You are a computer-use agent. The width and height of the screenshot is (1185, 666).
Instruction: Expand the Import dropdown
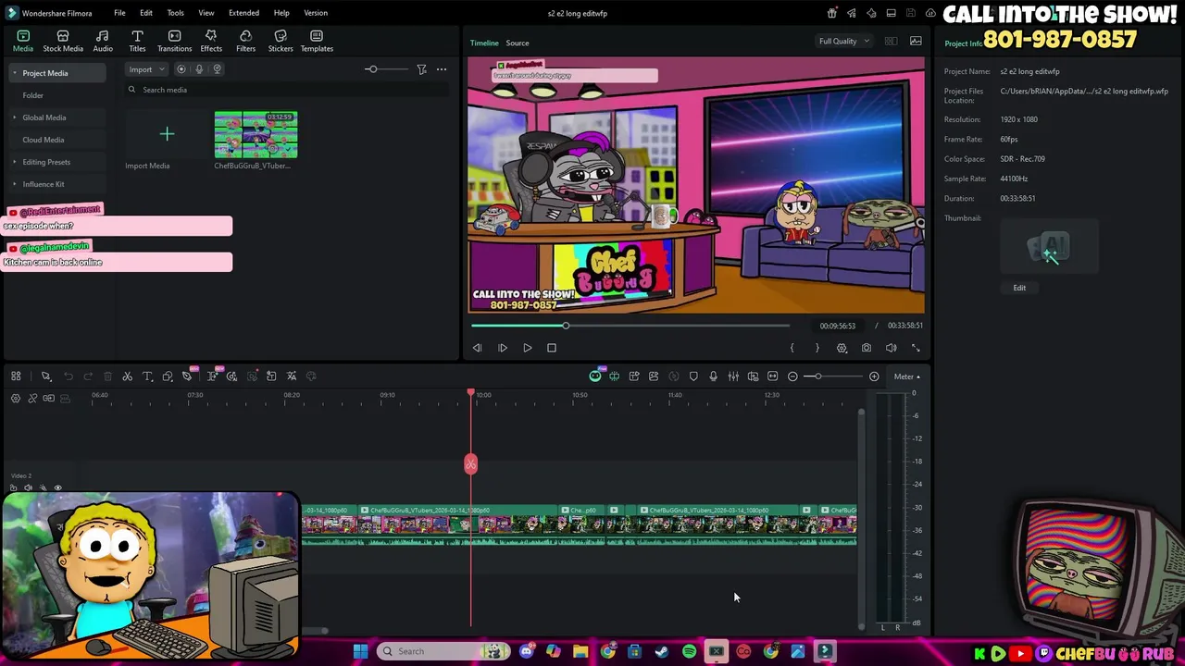click(147, 69)
